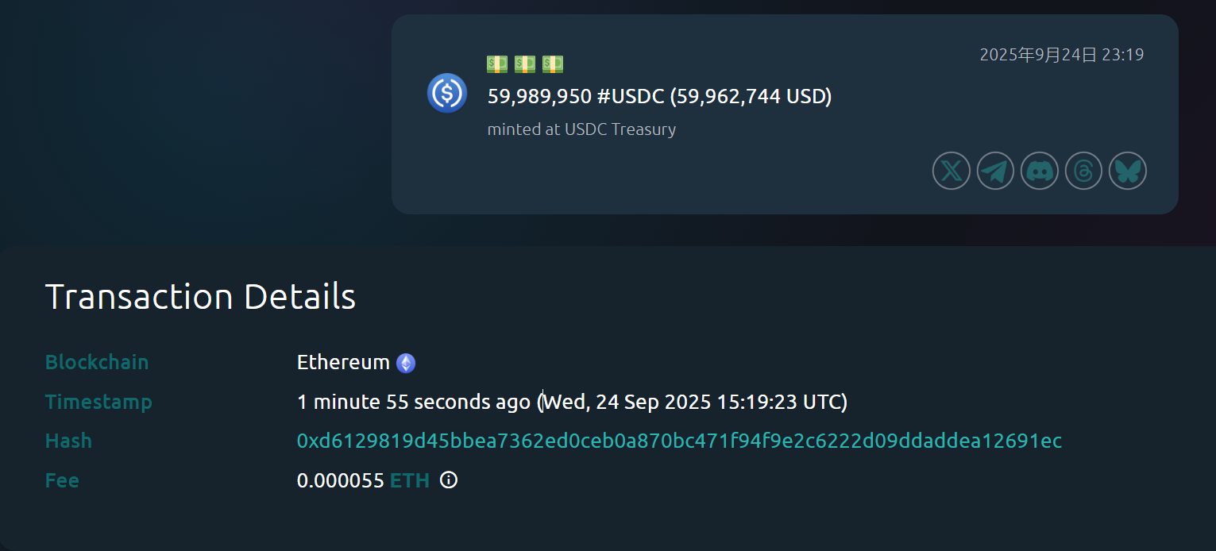The width and height of the screenshot is (1216, 551).
Task: Click the leftmost banknote emoji
Action: pyautogui.click(x=497, y=64)
